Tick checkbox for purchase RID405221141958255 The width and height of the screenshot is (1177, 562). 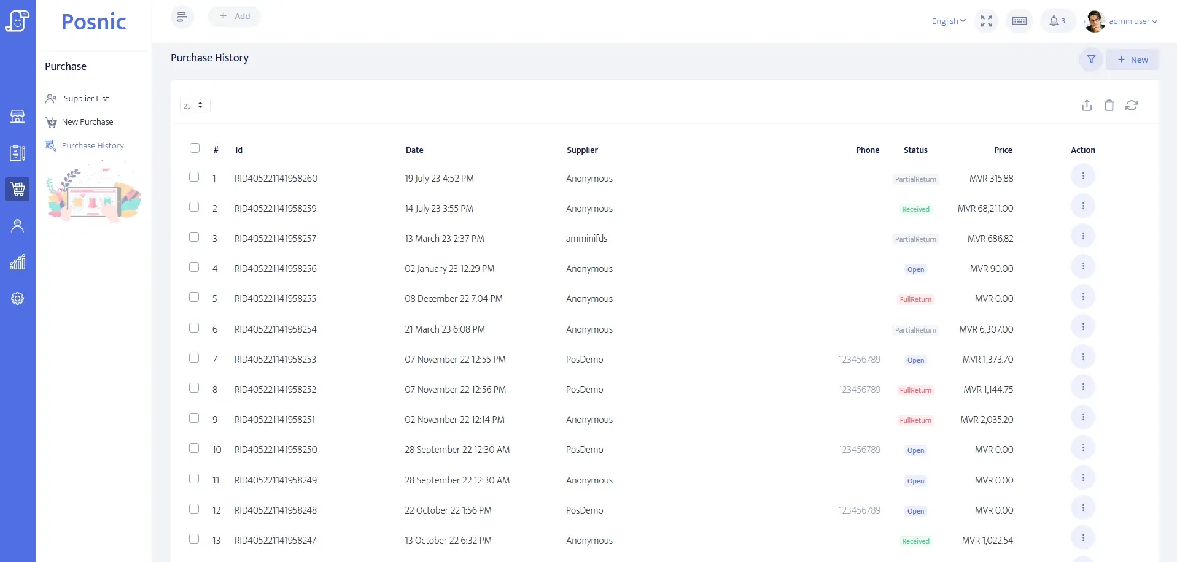point(194,297)
